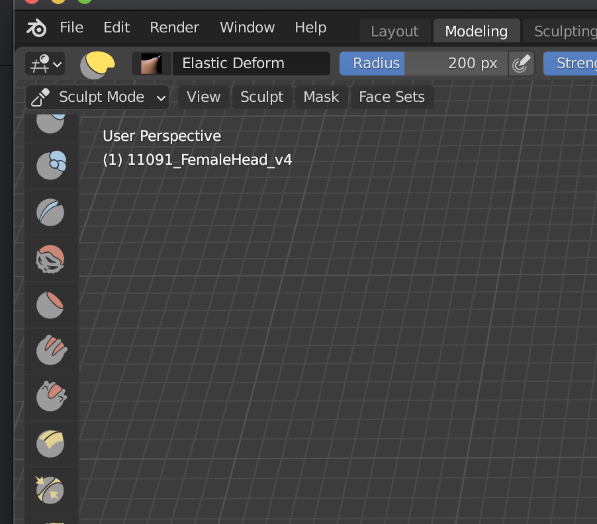Viewport: 597px width, 524px height.
Task: Open the brush preview thumbnail selector
Action: (152, 64)
